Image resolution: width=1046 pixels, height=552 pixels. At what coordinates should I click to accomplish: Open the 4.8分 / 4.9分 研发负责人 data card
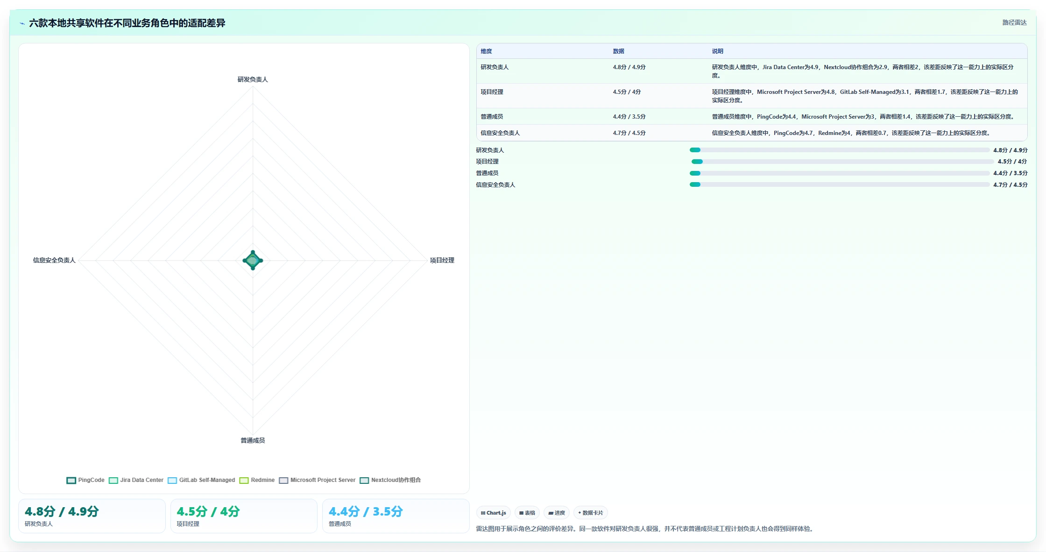point(92,516)
